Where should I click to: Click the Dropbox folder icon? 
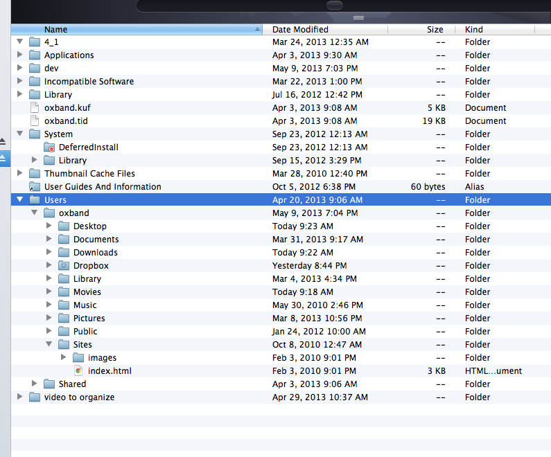point(64,265)
